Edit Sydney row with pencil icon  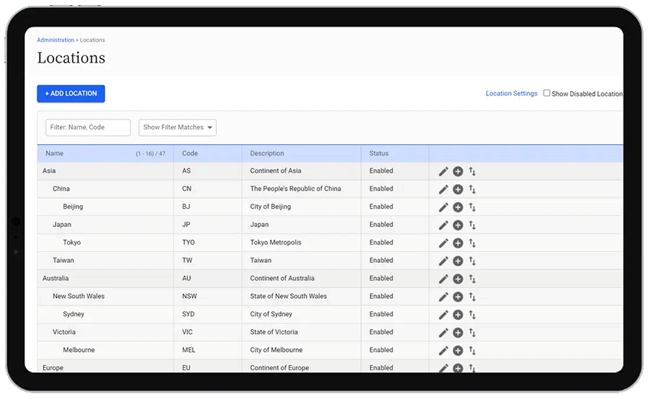(x=444, y=315)
